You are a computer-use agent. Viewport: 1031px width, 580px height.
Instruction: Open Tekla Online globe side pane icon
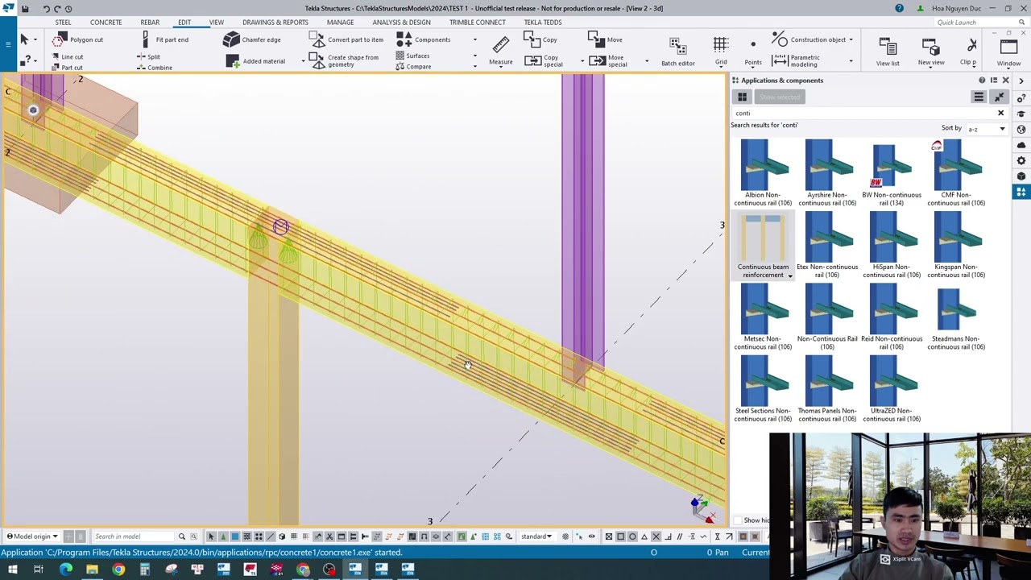tap(1021, 129)
